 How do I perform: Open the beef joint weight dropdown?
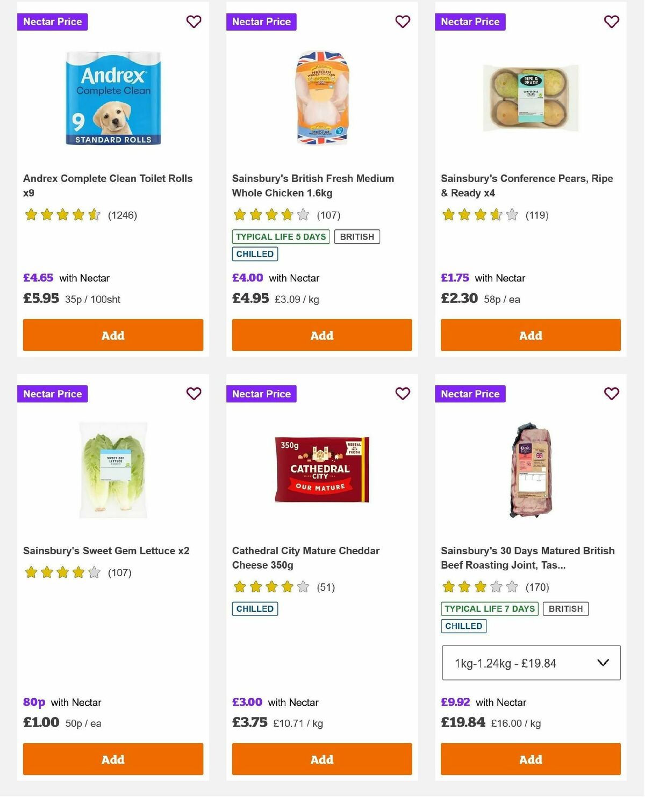(x=531, y=662)
